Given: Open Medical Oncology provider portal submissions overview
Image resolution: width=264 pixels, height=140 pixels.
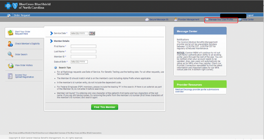Looking at the screenshot, I should point(197,90).
